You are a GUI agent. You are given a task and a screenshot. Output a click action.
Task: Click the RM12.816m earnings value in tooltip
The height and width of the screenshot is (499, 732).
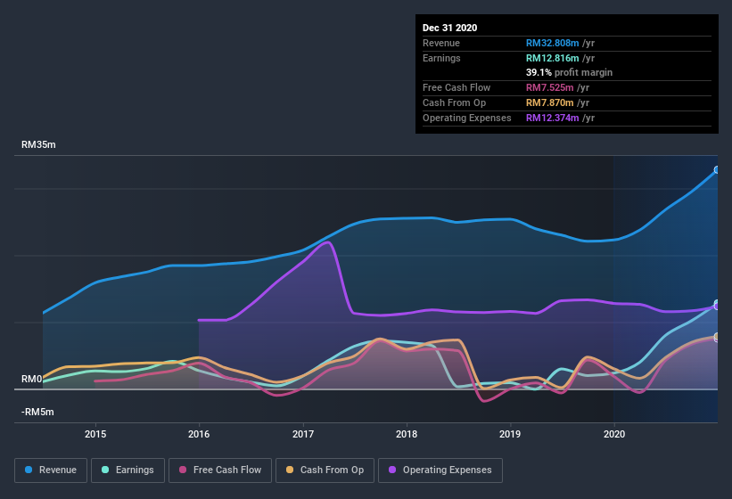coord(552,58)
